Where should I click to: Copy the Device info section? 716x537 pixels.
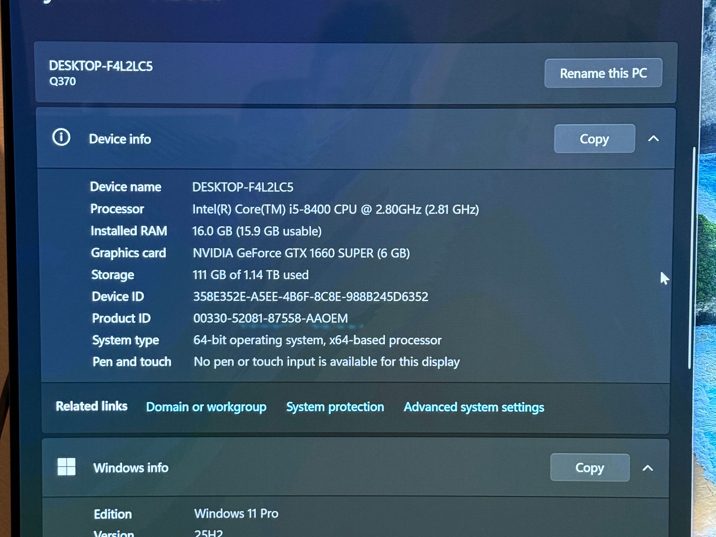tap(594, 139)
